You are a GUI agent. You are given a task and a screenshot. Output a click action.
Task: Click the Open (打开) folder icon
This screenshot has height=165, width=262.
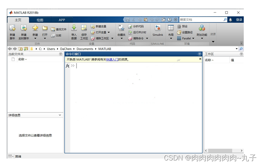pos(44,28)
